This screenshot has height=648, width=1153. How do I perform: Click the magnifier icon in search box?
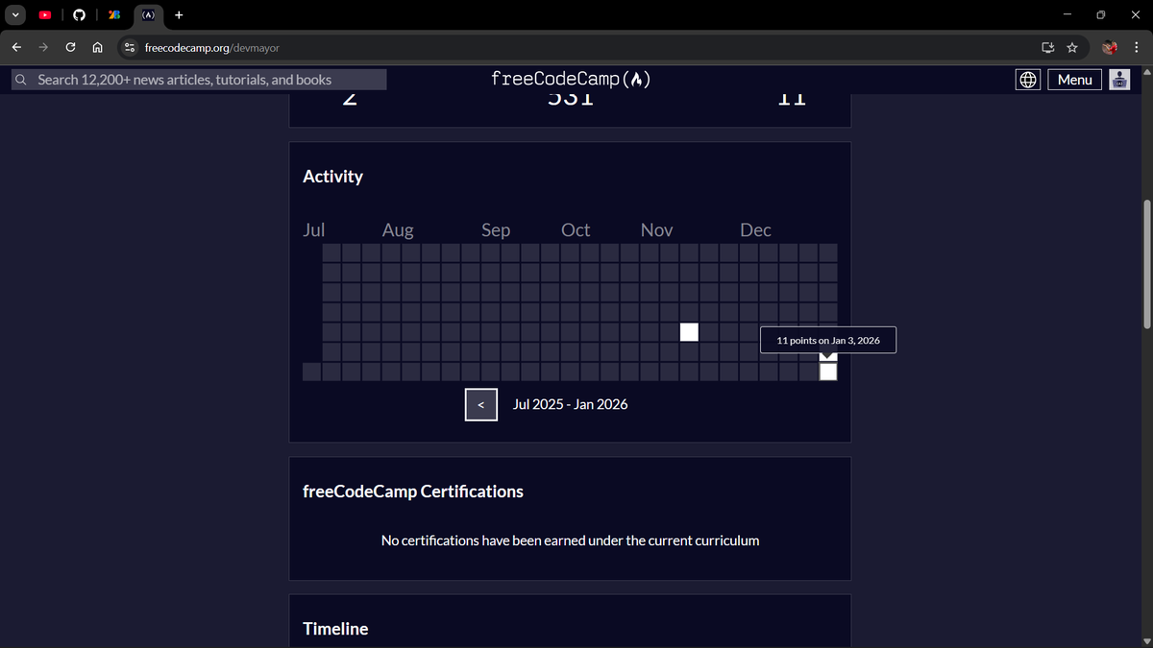(x=21, y=80)
